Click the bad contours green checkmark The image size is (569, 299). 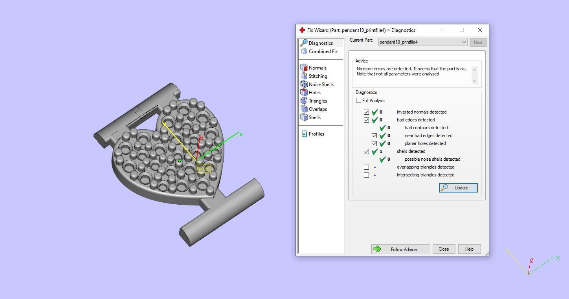(382, 128)
